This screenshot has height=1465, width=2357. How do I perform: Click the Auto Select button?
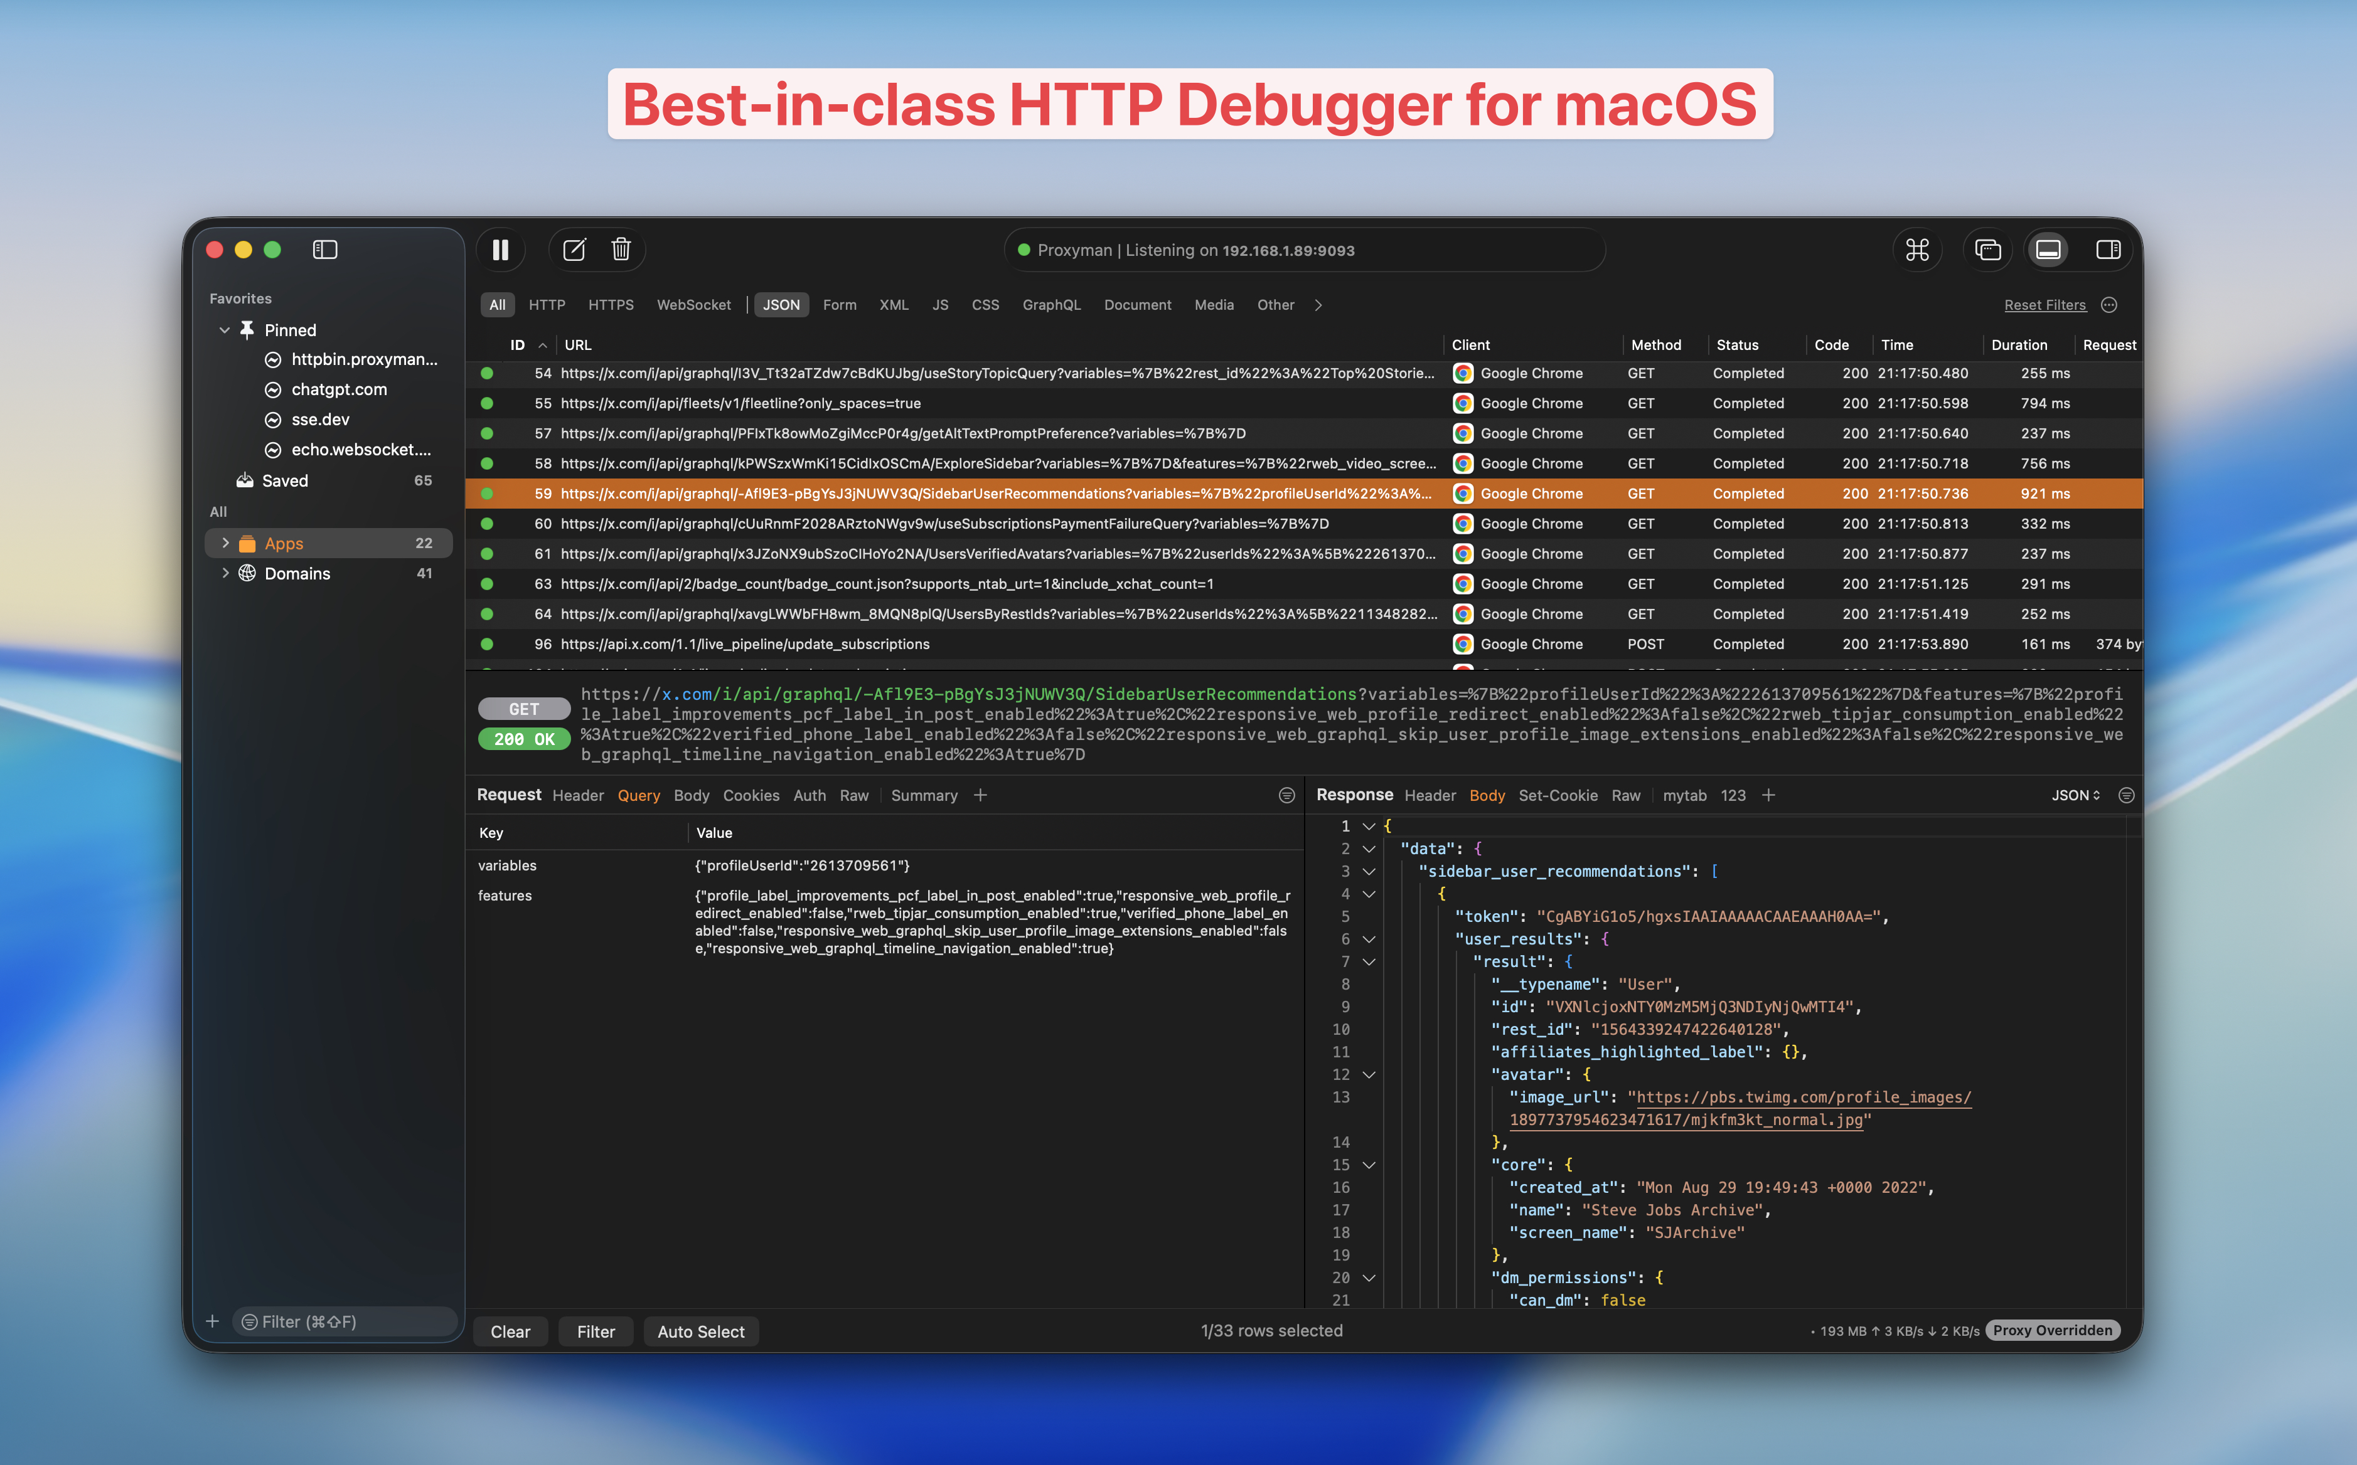701,1332
